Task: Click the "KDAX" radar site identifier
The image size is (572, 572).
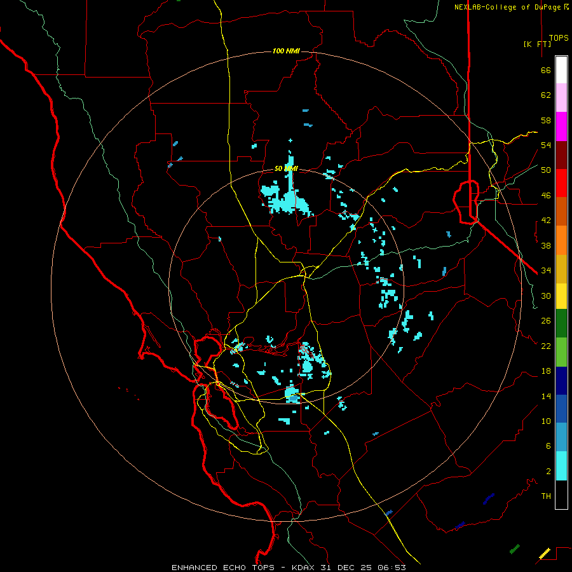Action: tap(304, 568)
